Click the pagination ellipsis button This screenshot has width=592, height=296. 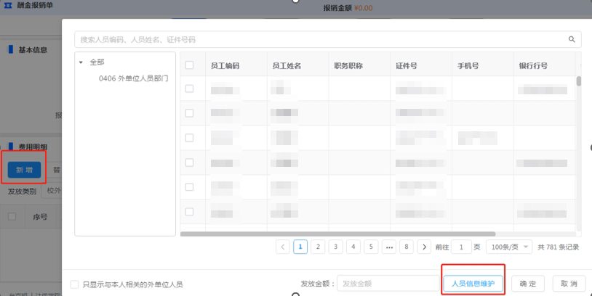click(389, 247)
